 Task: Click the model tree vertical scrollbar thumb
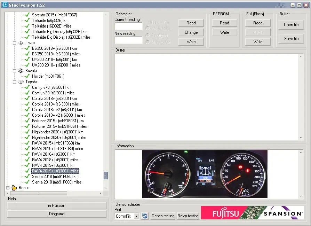(x=106, y=176)
